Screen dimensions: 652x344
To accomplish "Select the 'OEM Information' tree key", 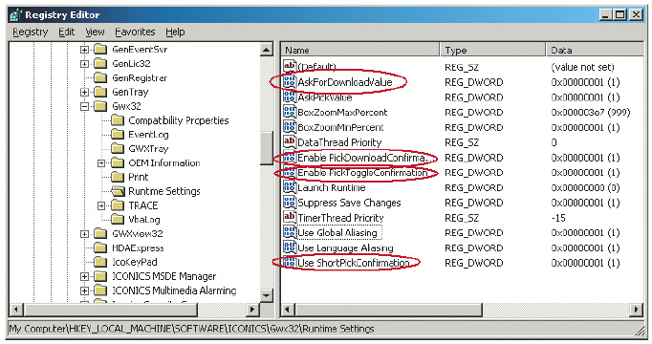I will point(164,162).
